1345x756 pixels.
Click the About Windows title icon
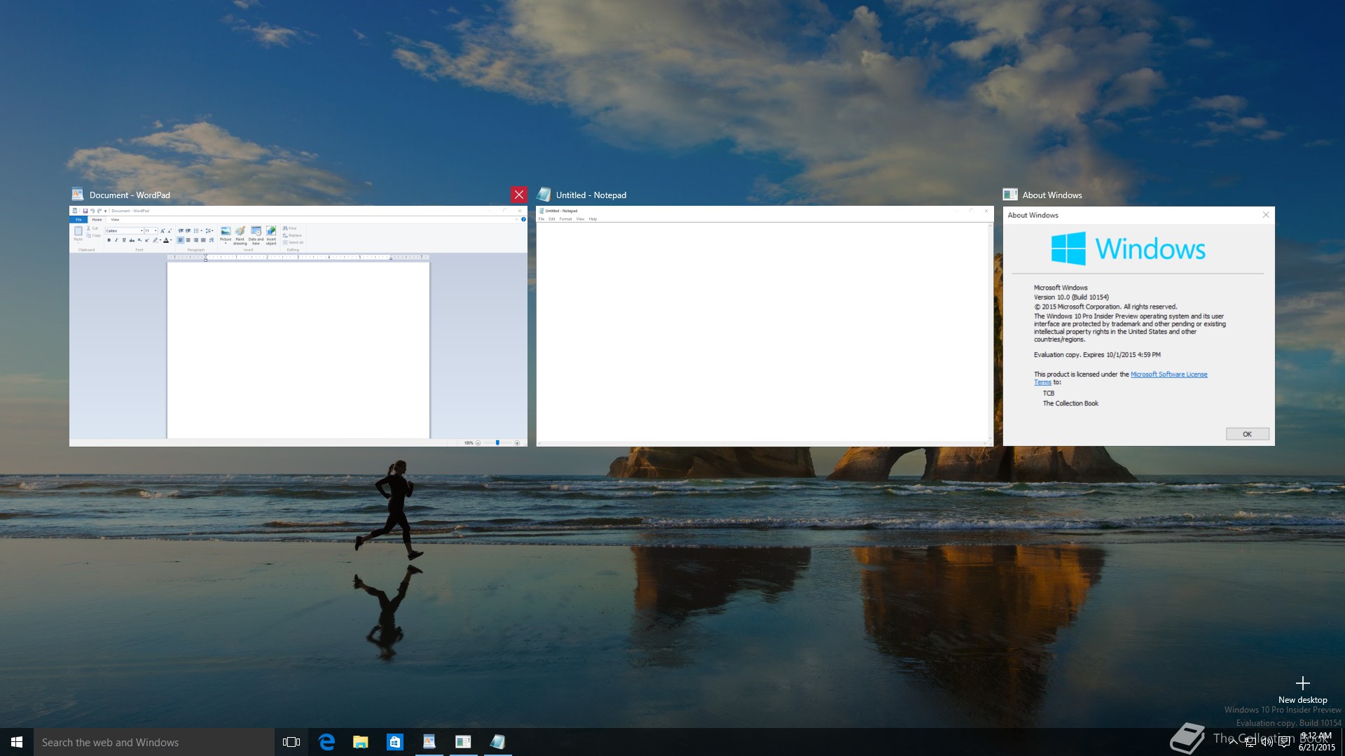point(1010,195)
